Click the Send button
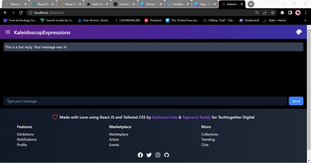This screenshot has width=311, height=163. click(x=296, y=101)
